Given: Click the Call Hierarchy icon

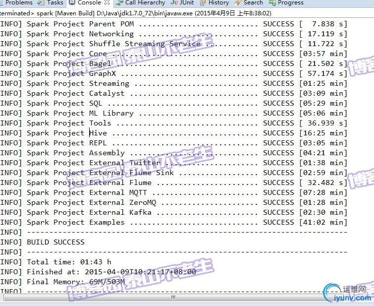Looking at the screenshot, I should pos(119,3).
